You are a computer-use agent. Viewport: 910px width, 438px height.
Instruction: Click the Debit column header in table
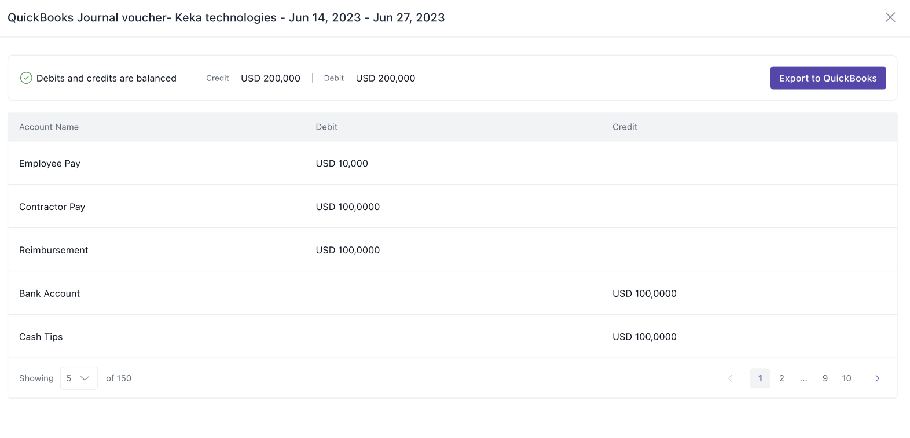point(326,127)
